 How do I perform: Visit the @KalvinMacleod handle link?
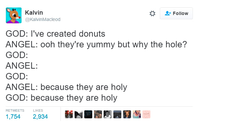point(43,19)
